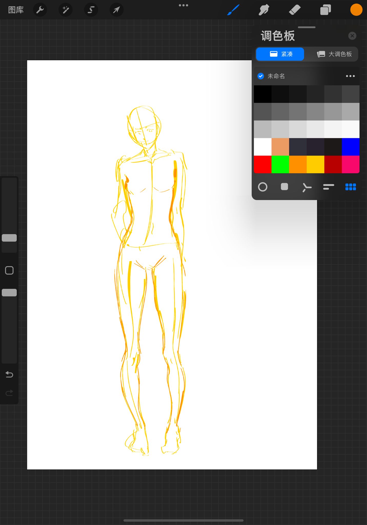Open the top center three-dot menu
The height and width of the screenshot is (525, 367).
(183, 5)
